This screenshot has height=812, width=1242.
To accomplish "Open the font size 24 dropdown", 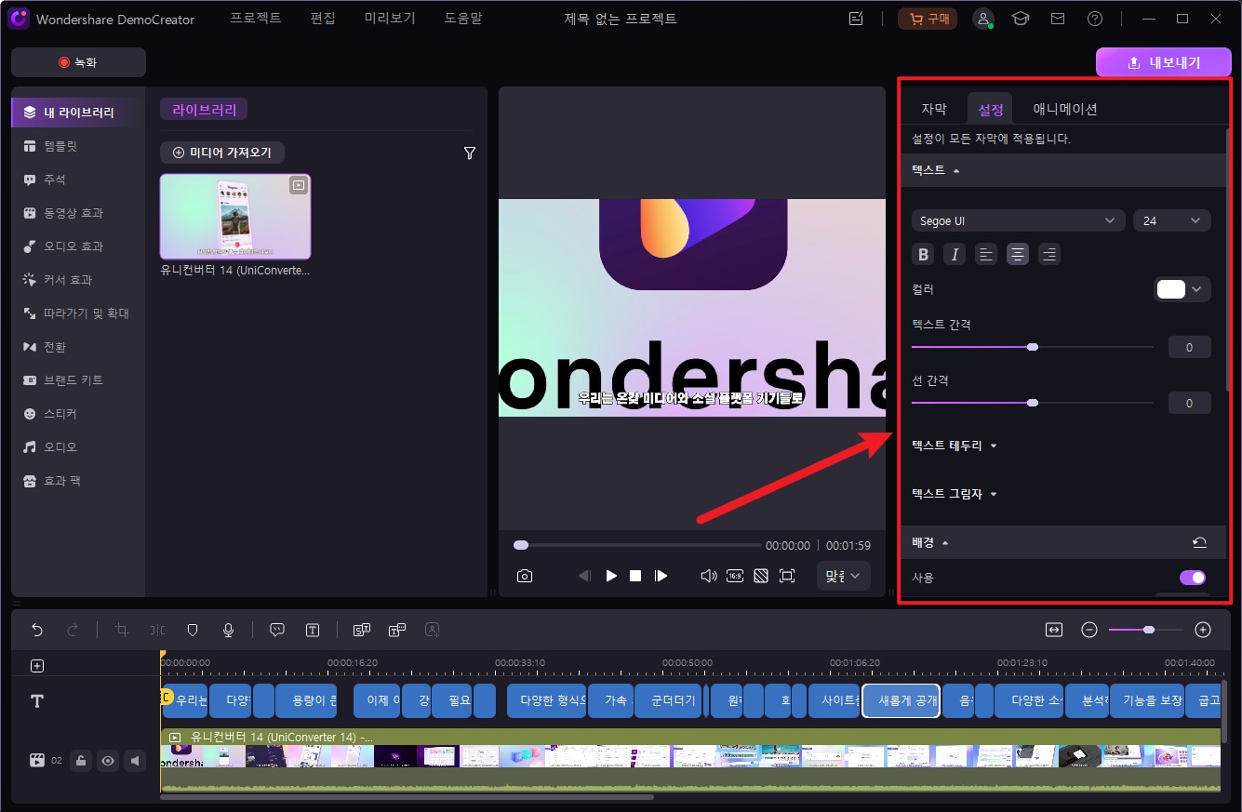I will 1172,220.
